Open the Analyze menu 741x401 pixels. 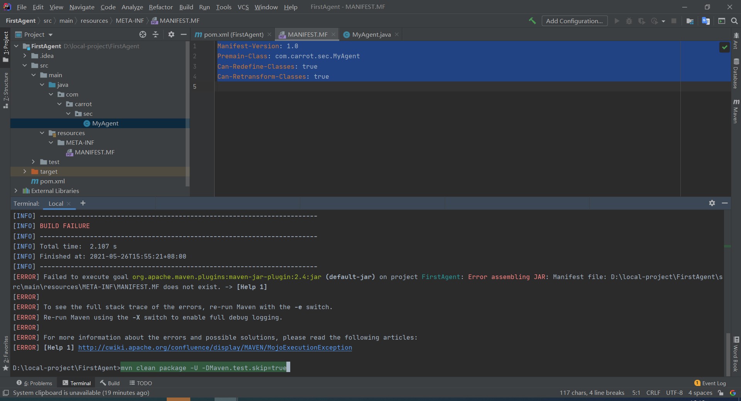point(132,7)
